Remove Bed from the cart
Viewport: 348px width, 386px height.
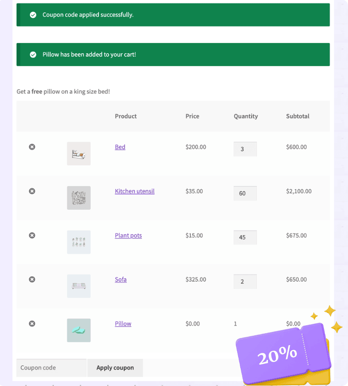(x=32, y=147)
